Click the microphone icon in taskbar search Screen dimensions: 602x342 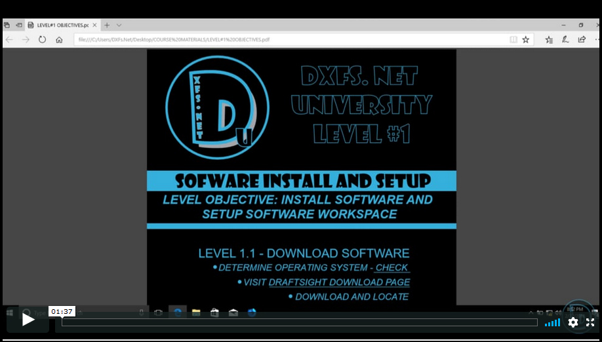click(141, 313)
